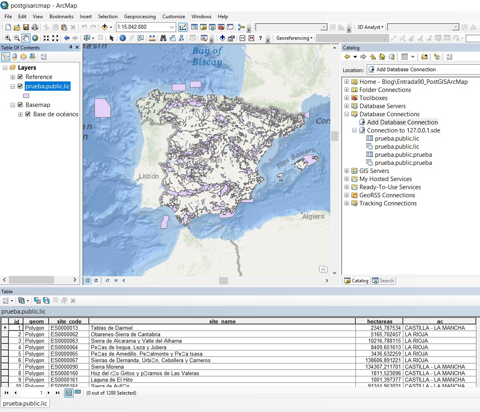Click the Fixed Zoom Out icon
The height and width of the screenshot is (412, 480).
56,38
